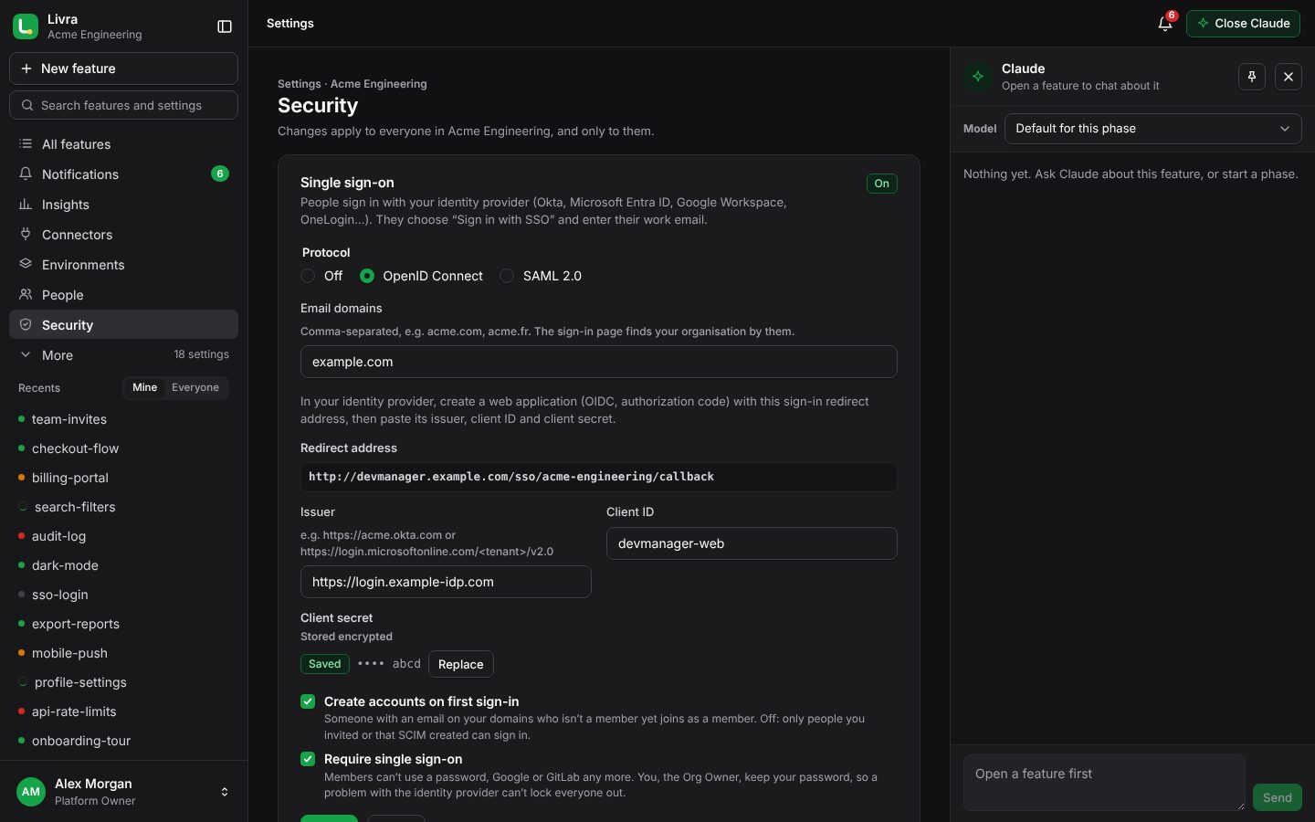This screenshot has height=822, width=1315.
Task: Click the search magnifier icon
Action: [27, 105]
